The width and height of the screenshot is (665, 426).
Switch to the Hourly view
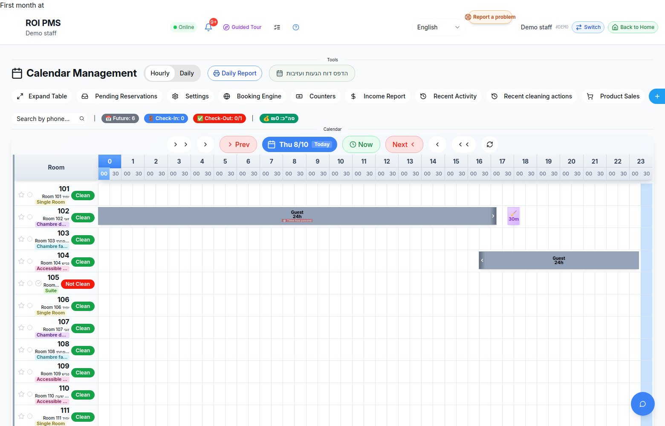pyautogui.click(x=160, y=73)
